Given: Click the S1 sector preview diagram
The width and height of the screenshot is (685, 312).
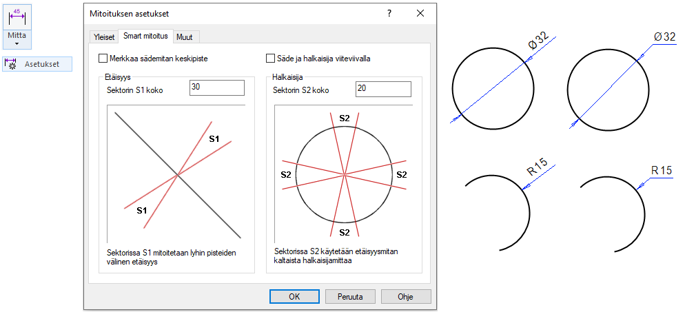Looking at the screenshot, I should (176, 172).
